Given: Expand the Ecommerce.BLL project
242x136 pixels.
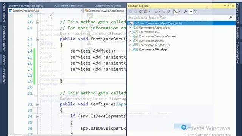Looking at the screenshot, I should pos(130,32).
